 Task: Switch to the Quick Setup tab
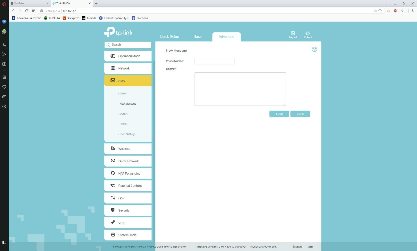(x=169, y=37)
